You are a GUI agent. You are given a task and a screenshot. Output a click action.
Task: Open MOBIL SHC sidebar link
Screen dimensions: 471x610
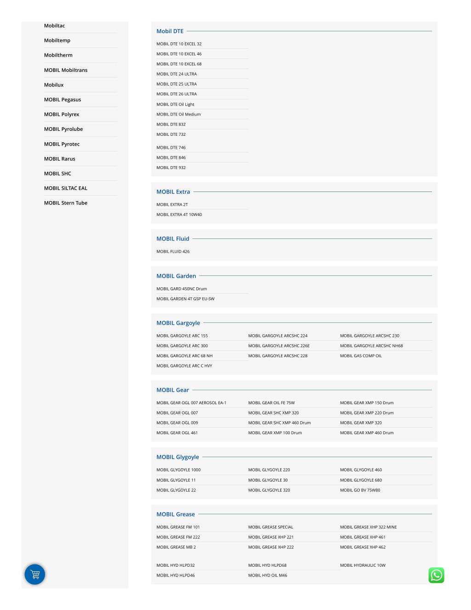pyautogui.click(x=57, y=174)
